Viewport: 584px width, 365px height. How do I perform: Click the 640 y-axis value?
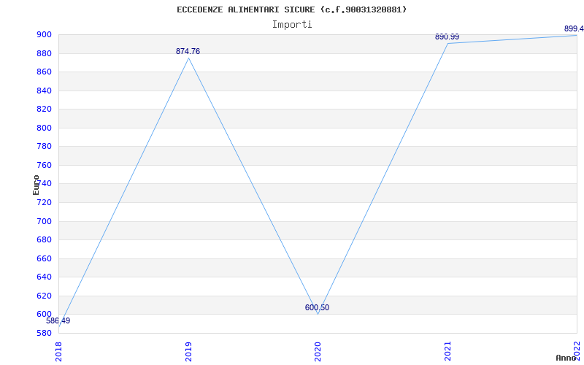[43, 277]
